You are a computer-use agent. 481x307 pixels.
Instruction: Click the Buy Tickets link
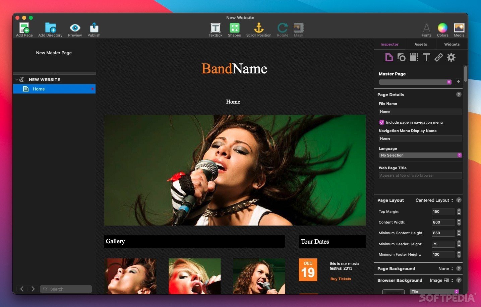click(341, 279)
